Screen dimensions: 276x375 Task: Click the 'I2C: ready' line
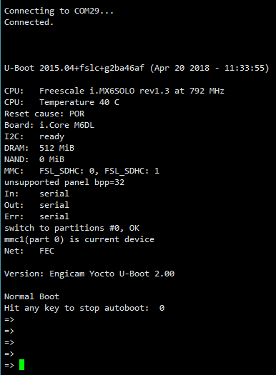[34, 137]
